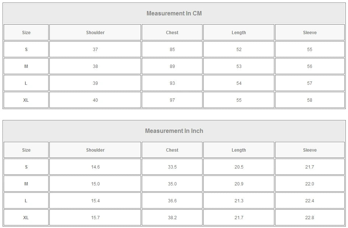Select the chest value 93 for size L
The width and height of the screenshot is (348, 228).
pyautogui.click(x=172, y=83)
